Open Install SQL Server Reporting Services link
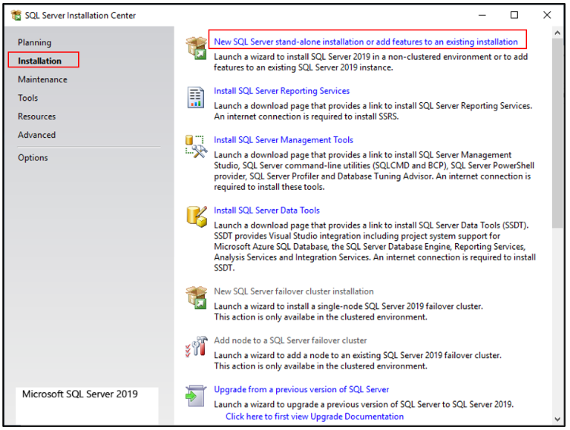The height and width of the screenshot is (430, 570). (282, 90)
